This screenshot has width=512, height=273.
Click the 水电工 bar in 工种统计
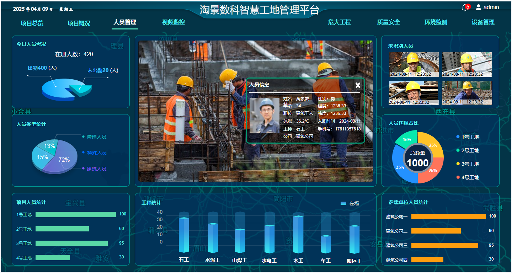pyautogui.click(x=270, y=239)
